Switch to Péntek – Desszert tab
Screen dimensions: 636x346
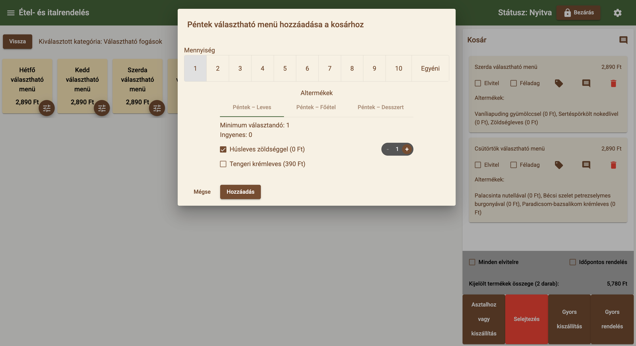point(380,107)
